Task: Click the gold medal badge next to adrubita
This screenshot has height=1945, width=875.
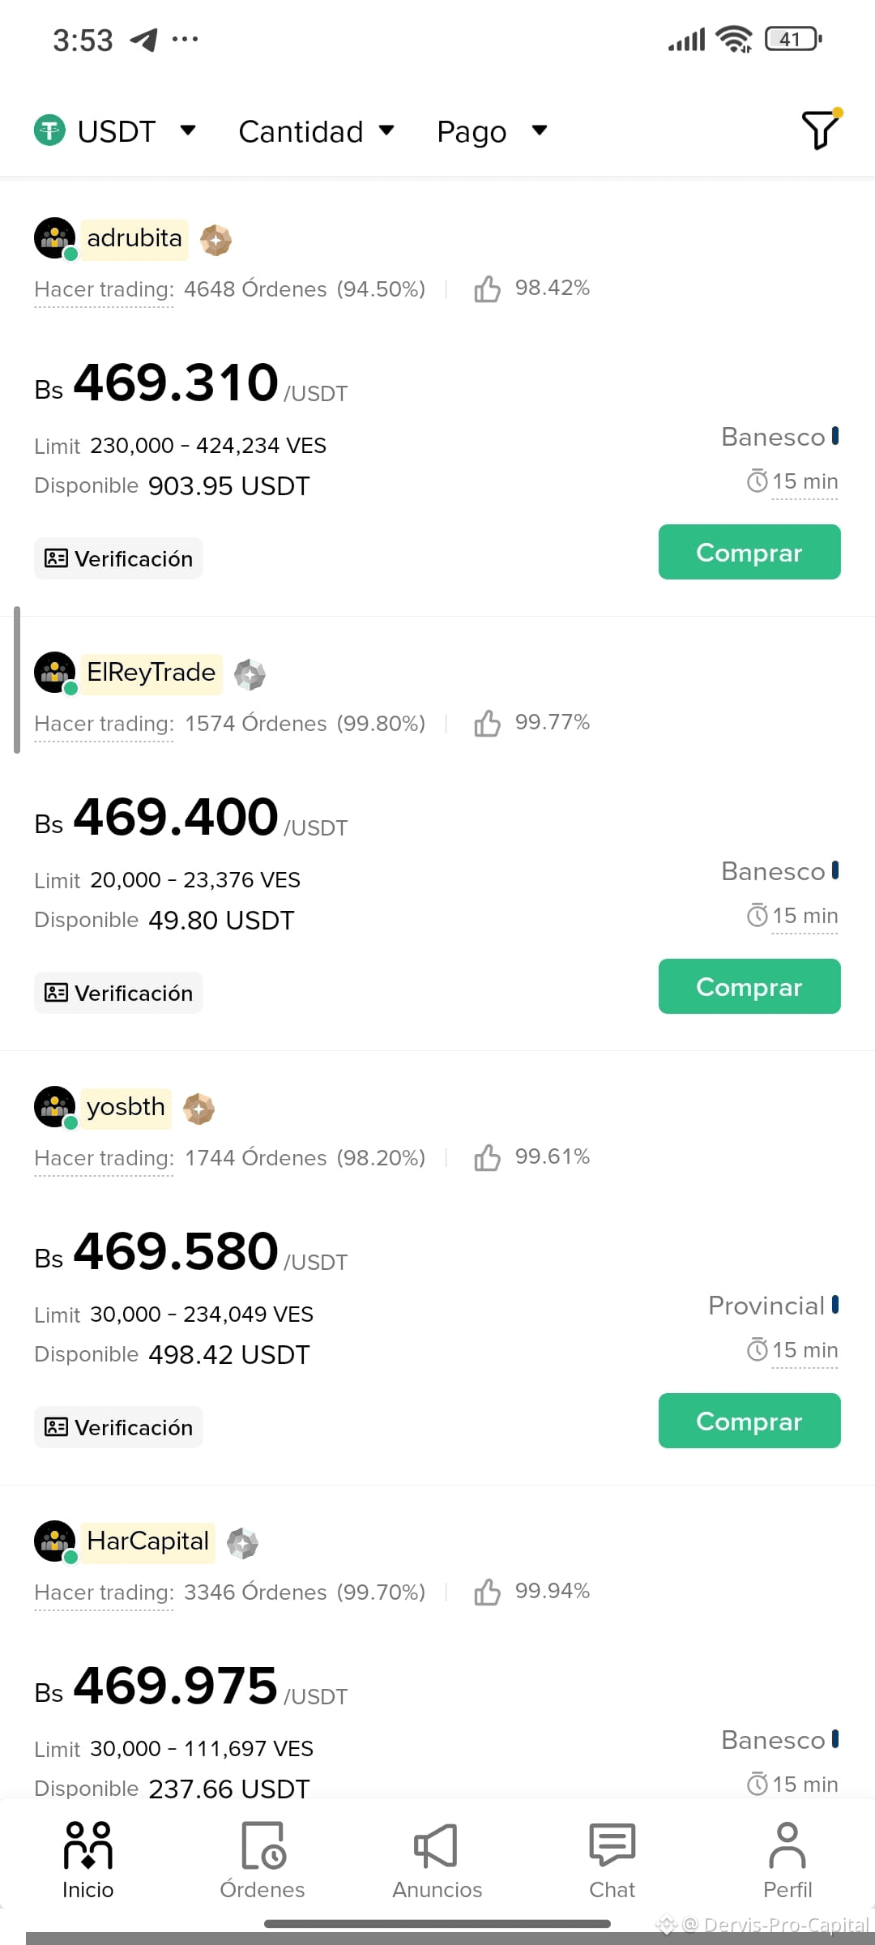Action: click(x=216, y=239)
